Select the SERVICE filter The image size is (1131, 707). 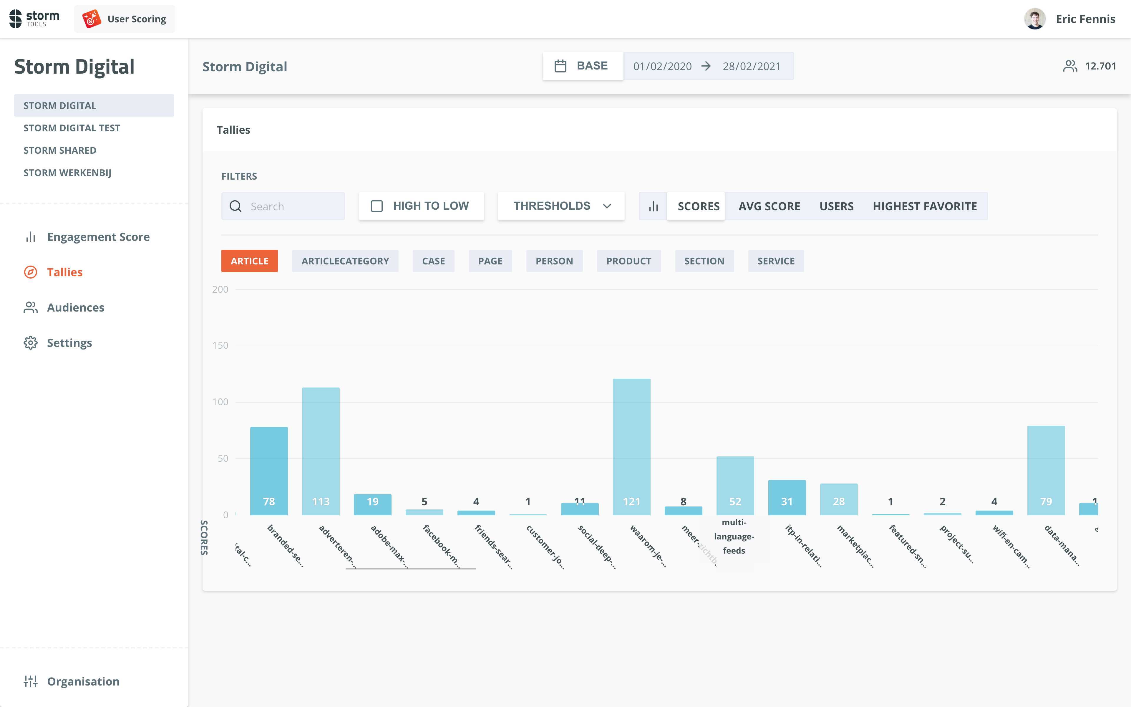776,261
